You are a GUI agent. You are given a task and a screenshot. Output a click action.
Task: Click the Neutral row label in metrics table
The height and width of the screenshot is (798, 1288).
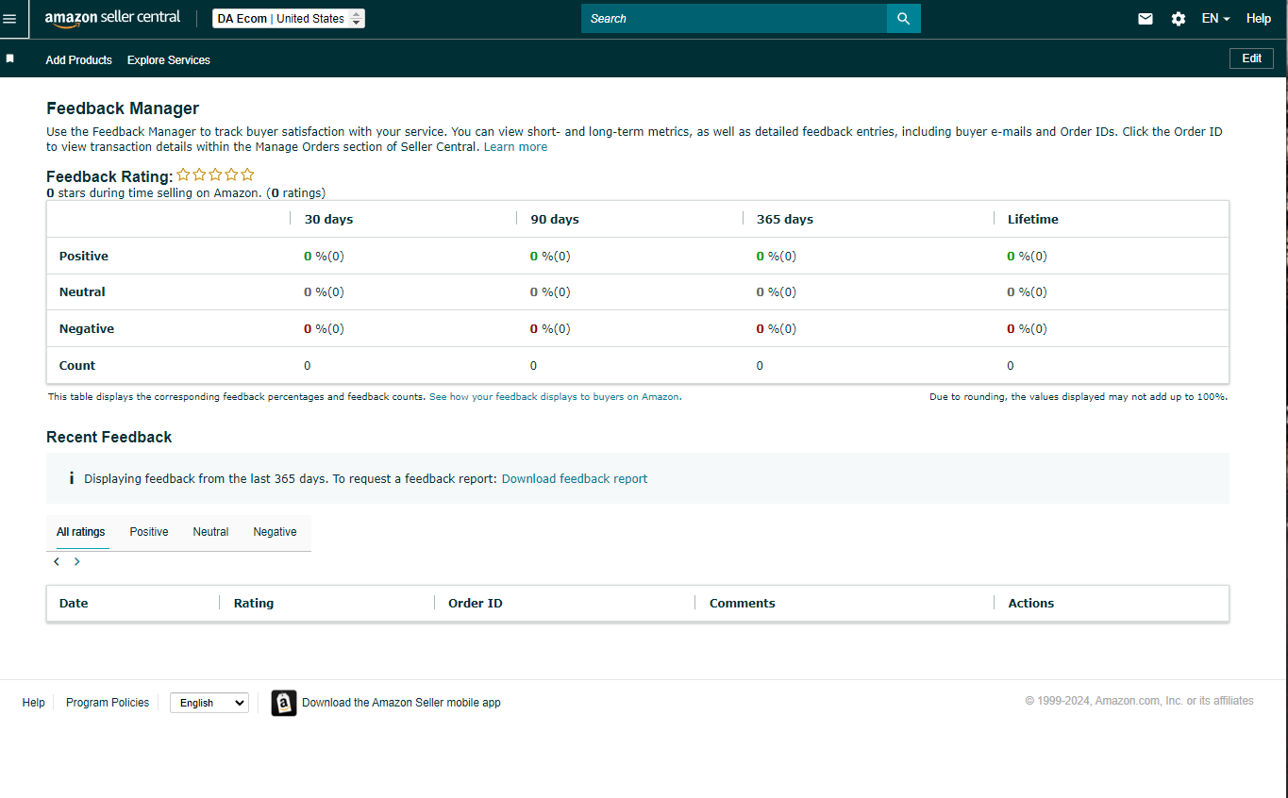point(82,291)
